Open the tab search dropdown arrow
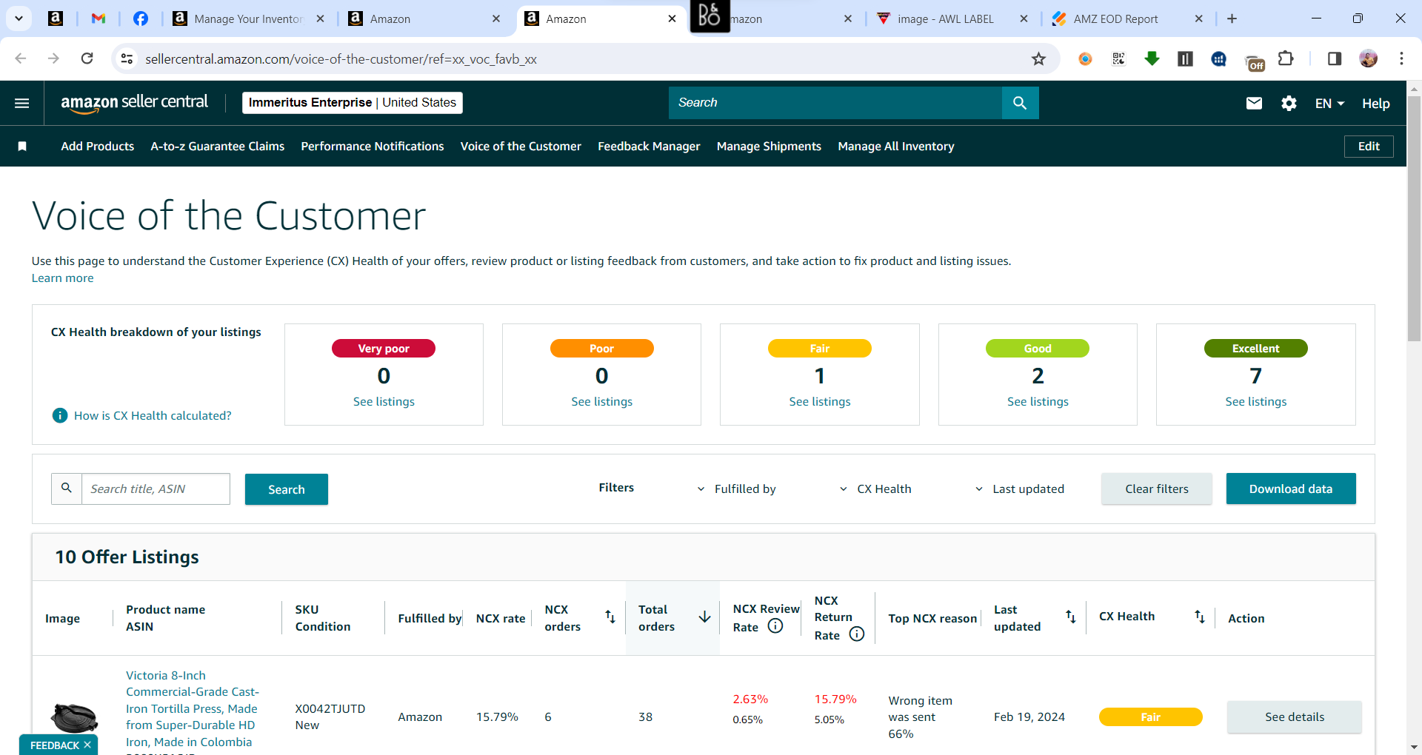 coord(19,19)
